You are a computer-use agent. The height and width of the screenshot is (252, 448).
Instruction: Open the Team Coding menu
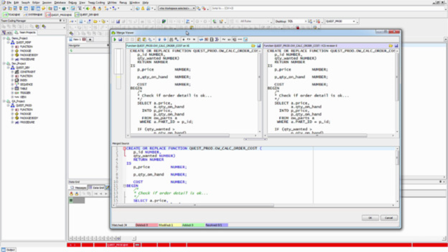pos(96,2)
